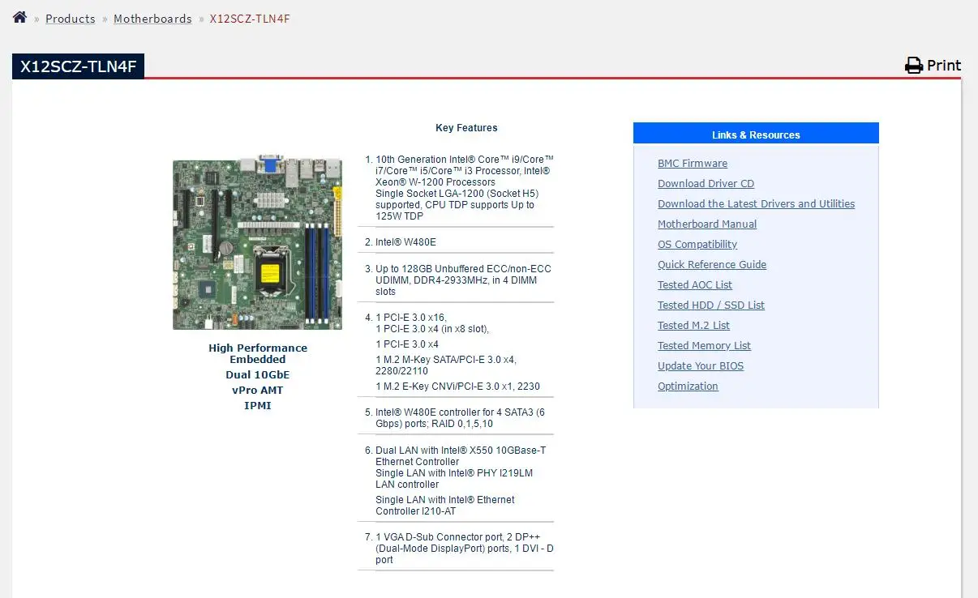Open the Tested Memory List link
This screenshot has width=978, height=598.
coord(704,346)
